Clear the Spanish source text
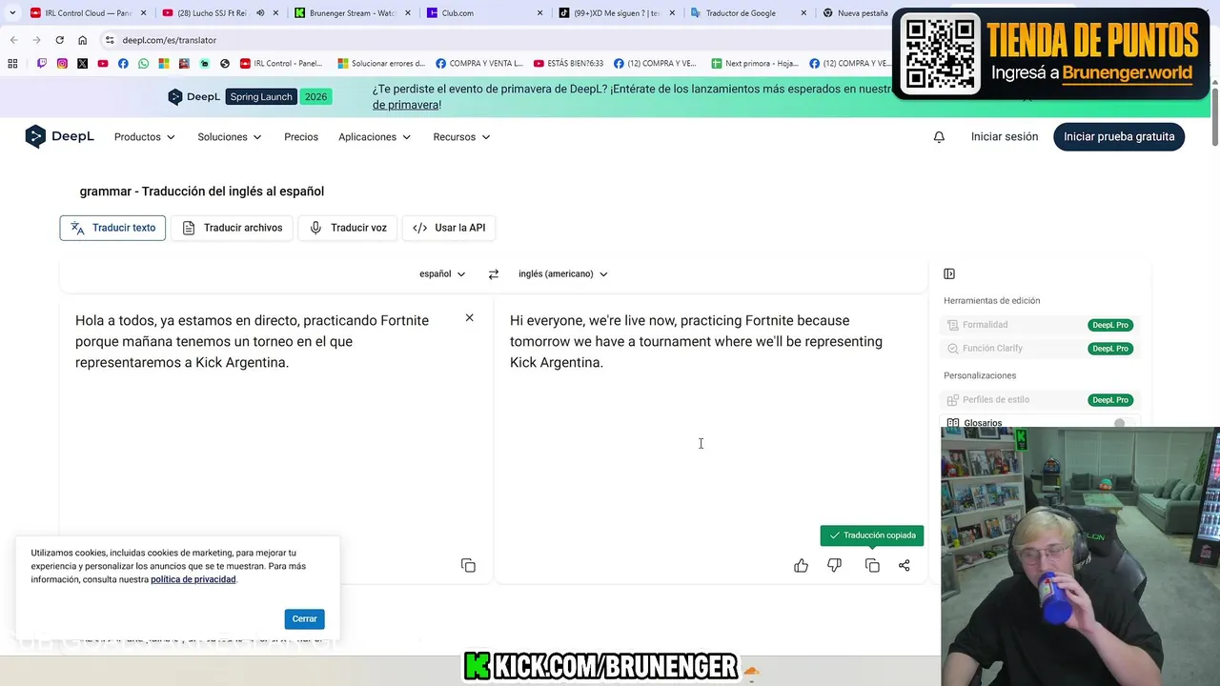This screenshot has width=1220, height=686. [x=469, y=317]
